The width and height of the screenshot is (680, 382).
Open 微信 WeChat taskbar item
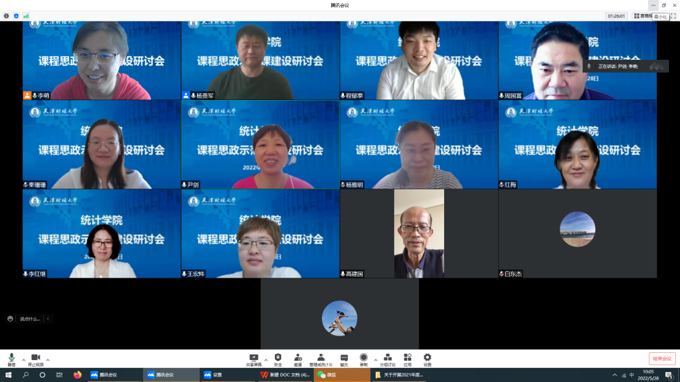pyautogui.click(x=342, y=375)
